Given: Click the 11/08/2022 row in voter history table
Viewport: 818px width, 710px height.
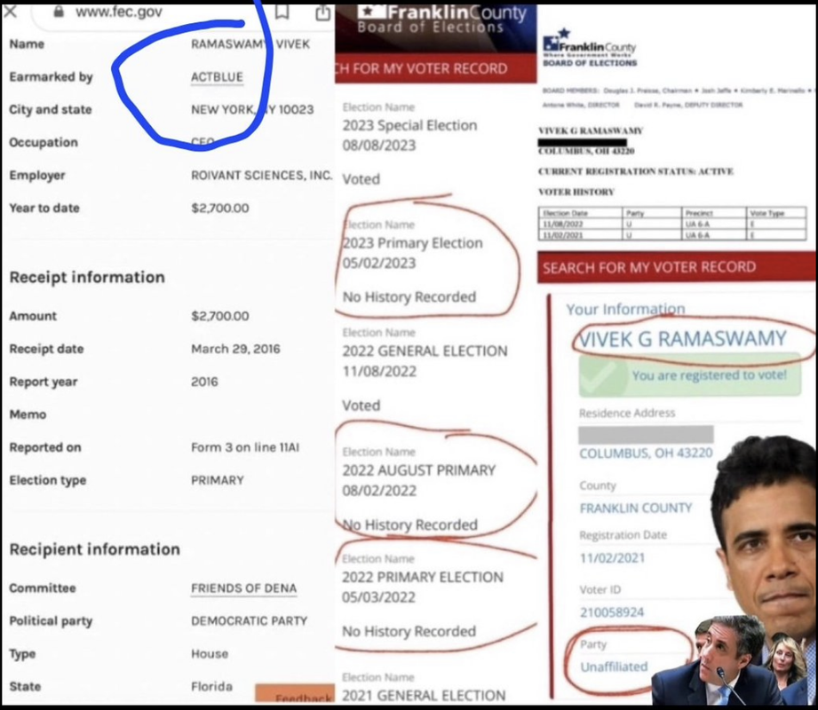Looking at the screenshot, I should 672,225.
